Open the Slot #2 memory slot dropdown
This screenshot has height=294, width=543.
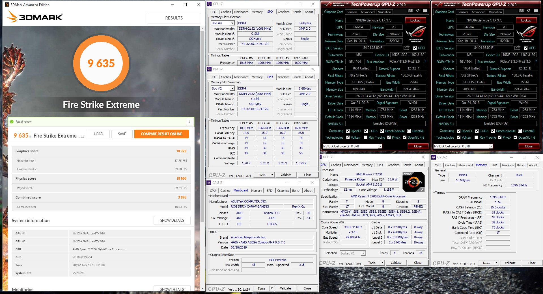coord(232,88)
